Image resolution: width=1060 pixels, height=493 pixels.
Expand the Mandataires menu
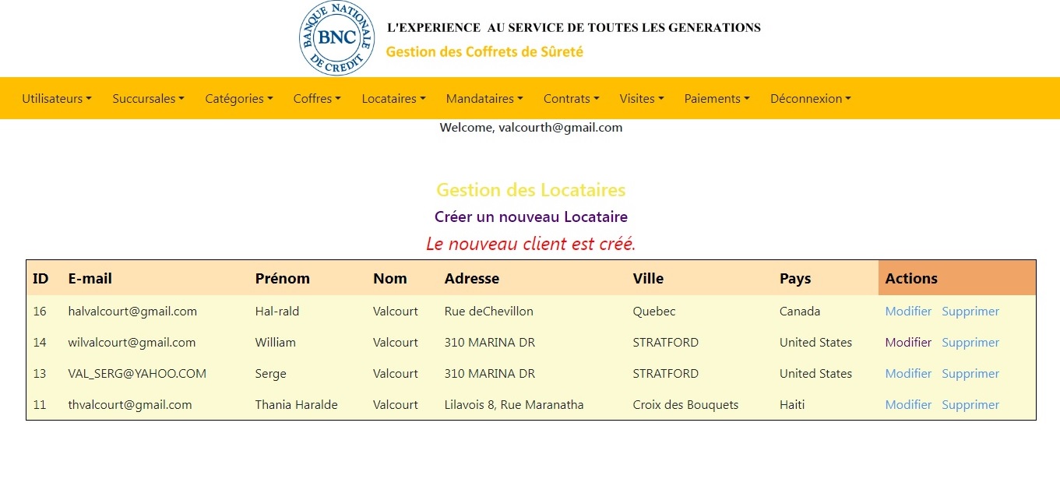click(484, 99)
